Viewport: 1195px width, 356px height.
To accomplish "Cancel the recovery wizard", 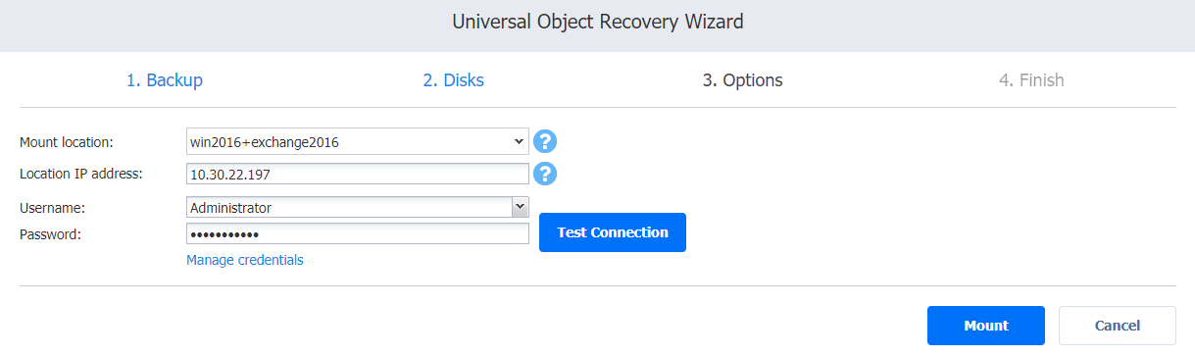I will tap(1118, 326).
